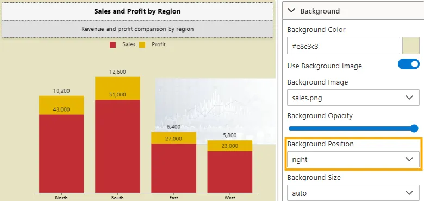
Task: Click the Profit legend label
Action: pos(159,44)
